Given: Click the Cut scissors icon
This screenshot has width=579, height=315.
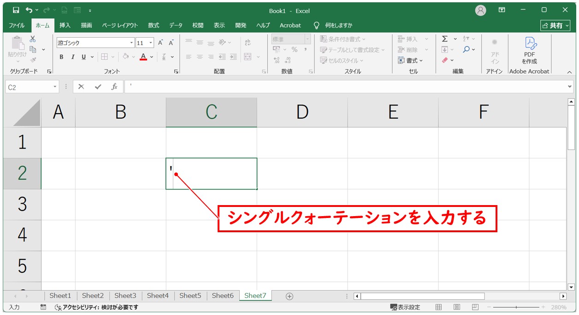Looking at the screenshot, I should [33, 39].
